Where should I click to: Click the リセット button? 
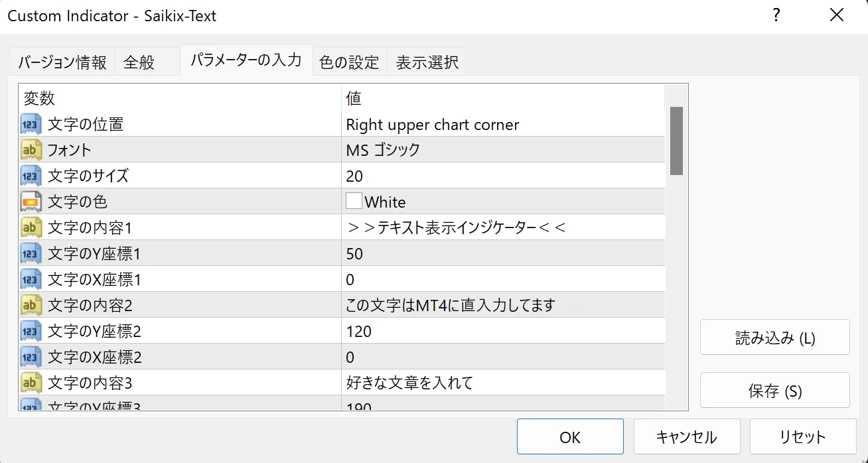tap(802, 437)
